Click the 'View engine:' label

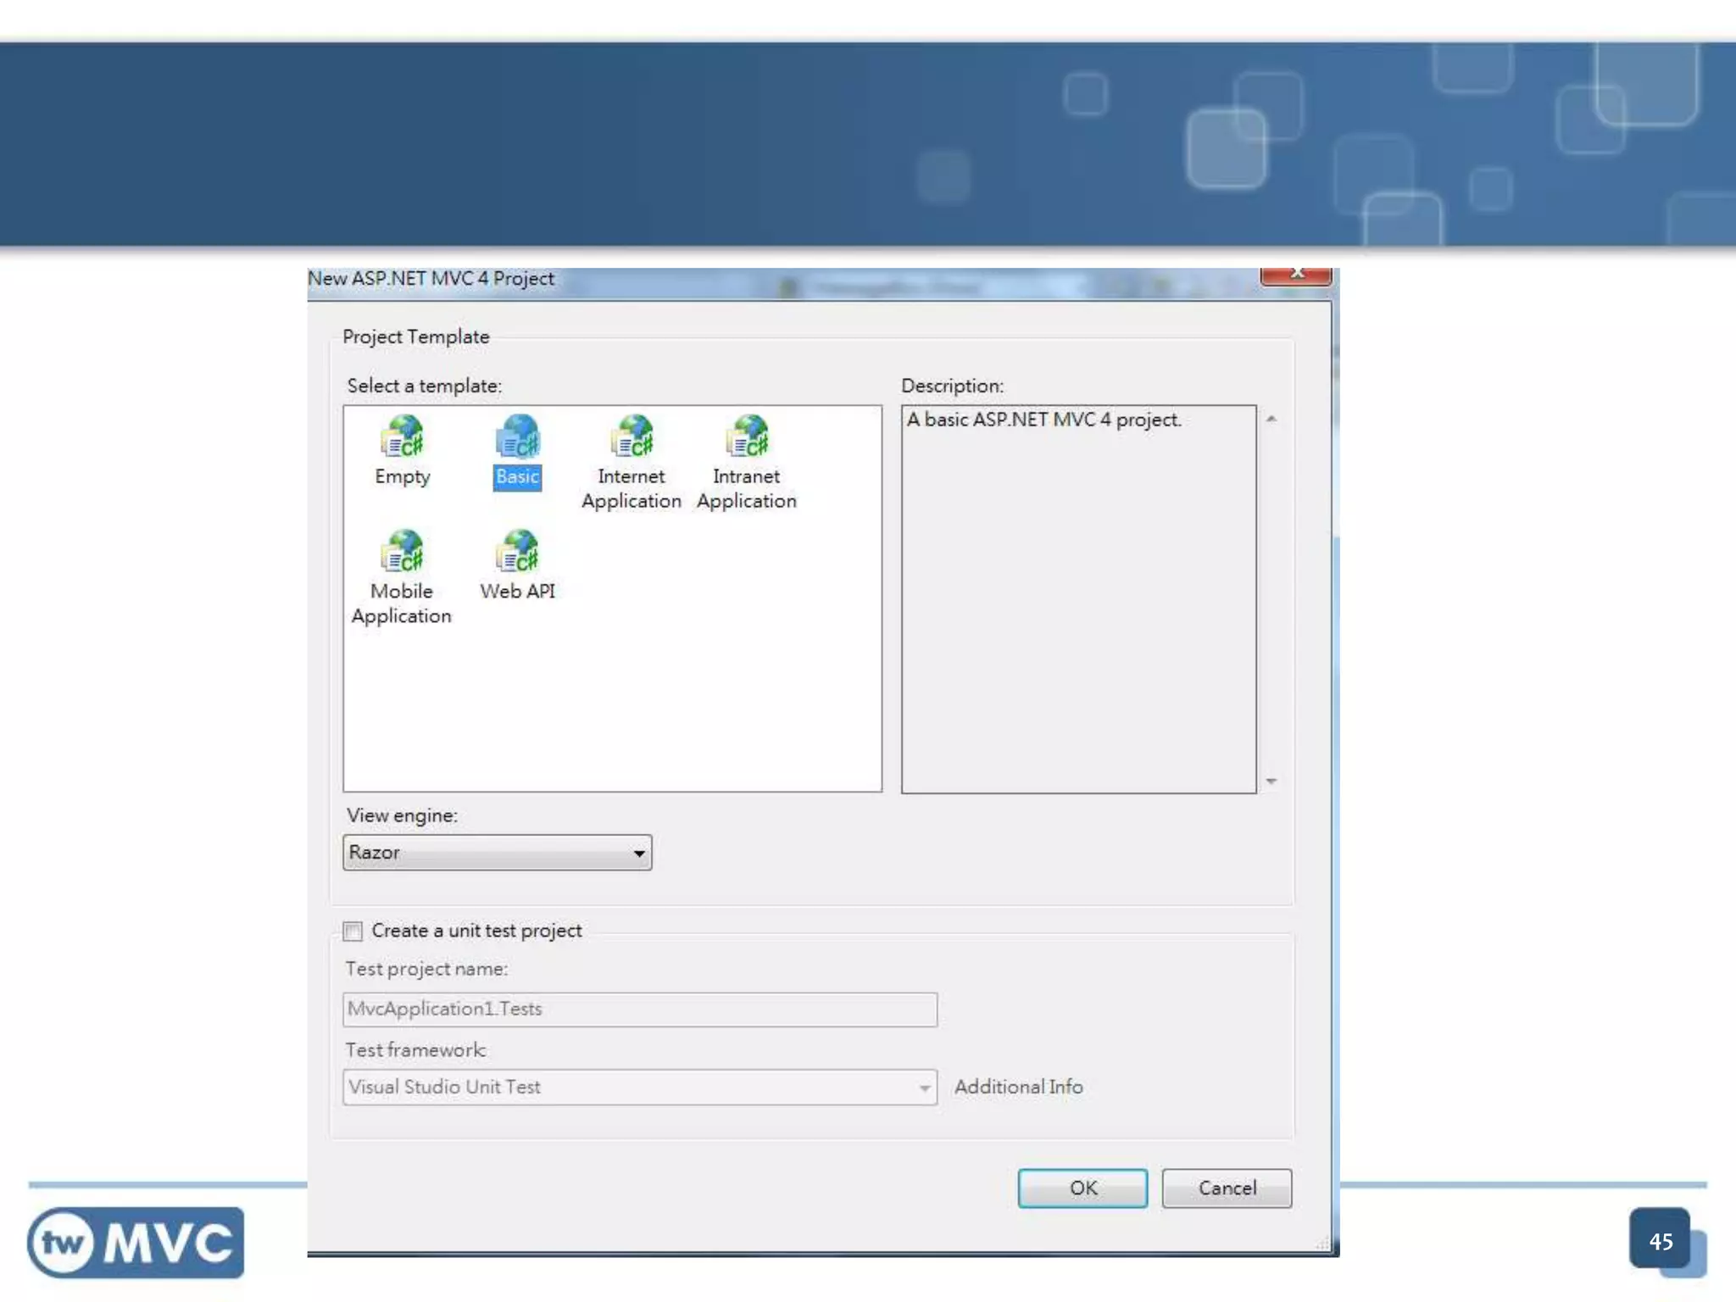coord(403,815)
